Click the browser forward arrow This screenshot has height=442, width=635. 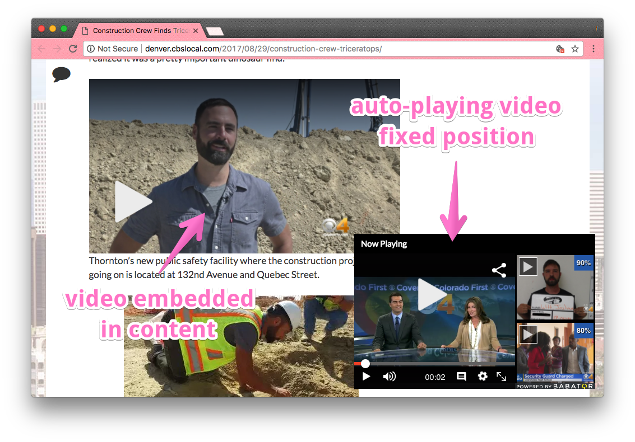pos(57,49)
